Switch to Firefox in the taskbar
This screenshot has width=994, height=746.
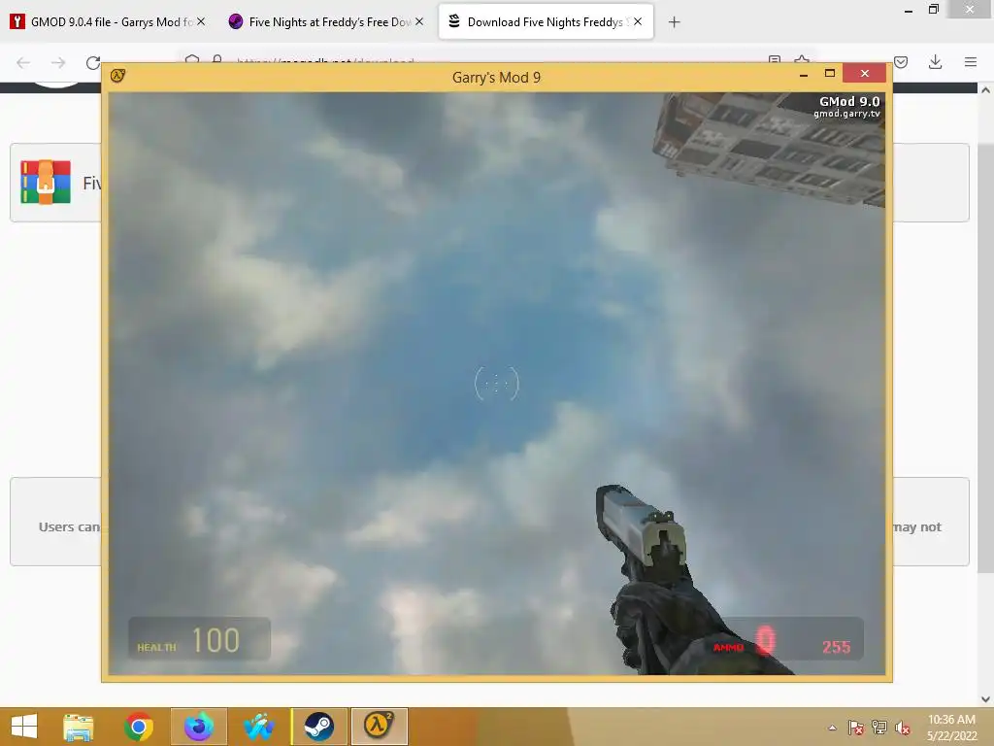pos(199,727)
